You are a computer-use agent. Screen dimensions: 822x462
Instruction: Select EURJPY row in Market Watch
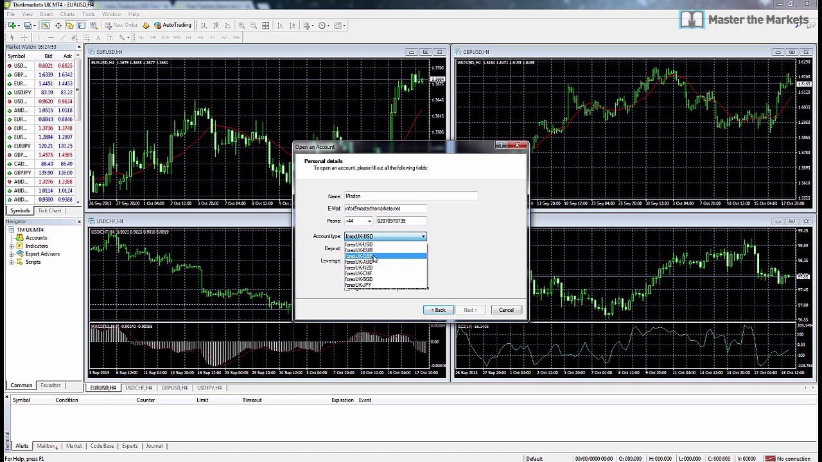click(x=41, y=146)
